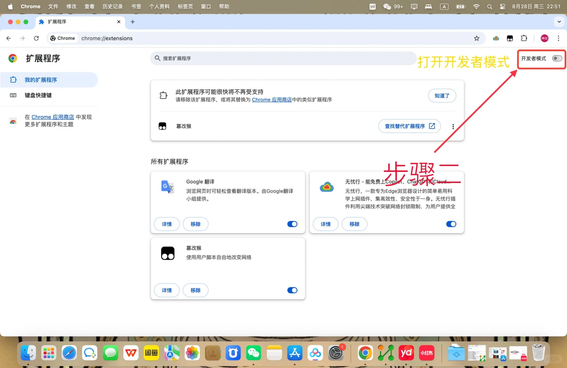567x368 pixels.
Task: Open the pinned 无忧行 cloud extension icon
Action: tap(496, 38)
